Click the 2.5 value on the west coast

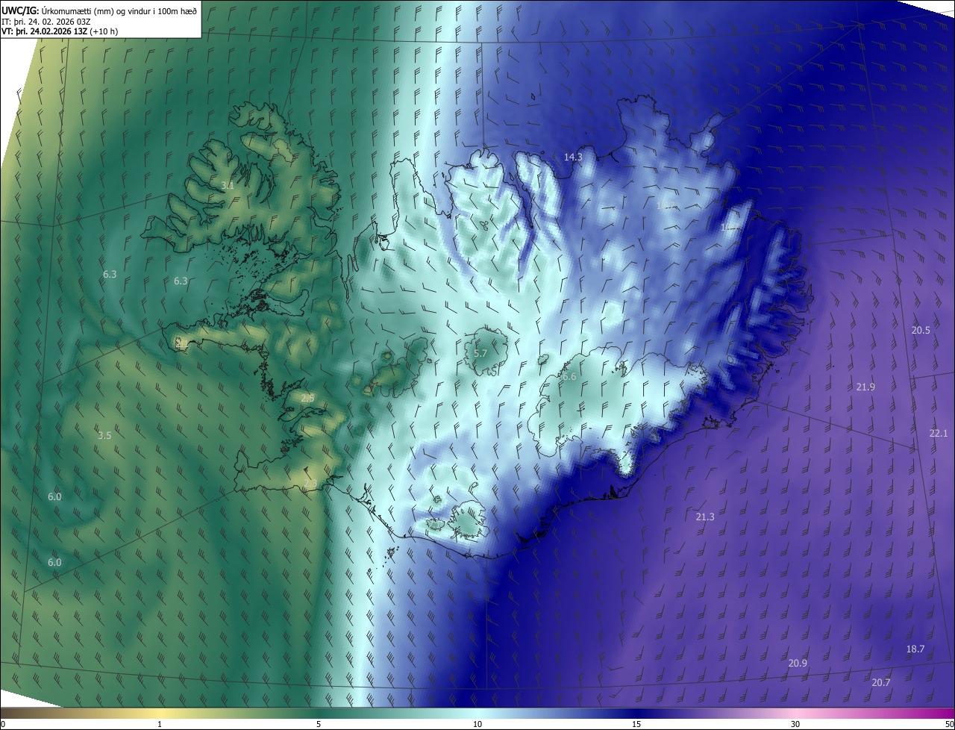click(307, 399)
